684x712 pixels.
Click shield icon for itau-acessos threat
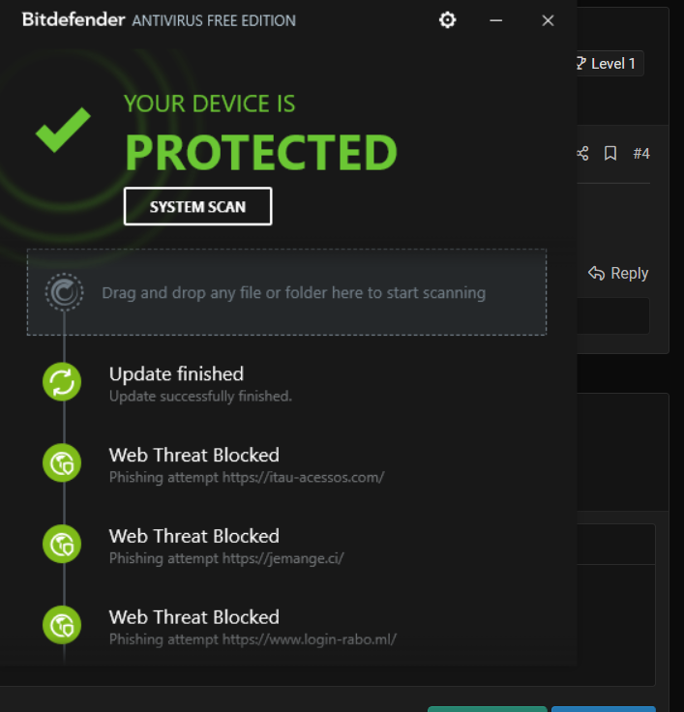pos(62,463)
